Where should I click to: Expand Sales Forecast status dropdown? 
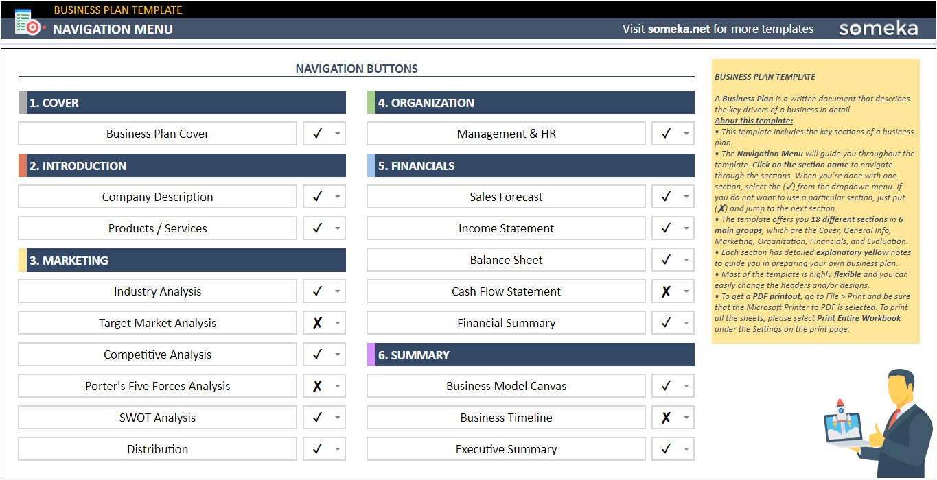(x=686, y=197)
